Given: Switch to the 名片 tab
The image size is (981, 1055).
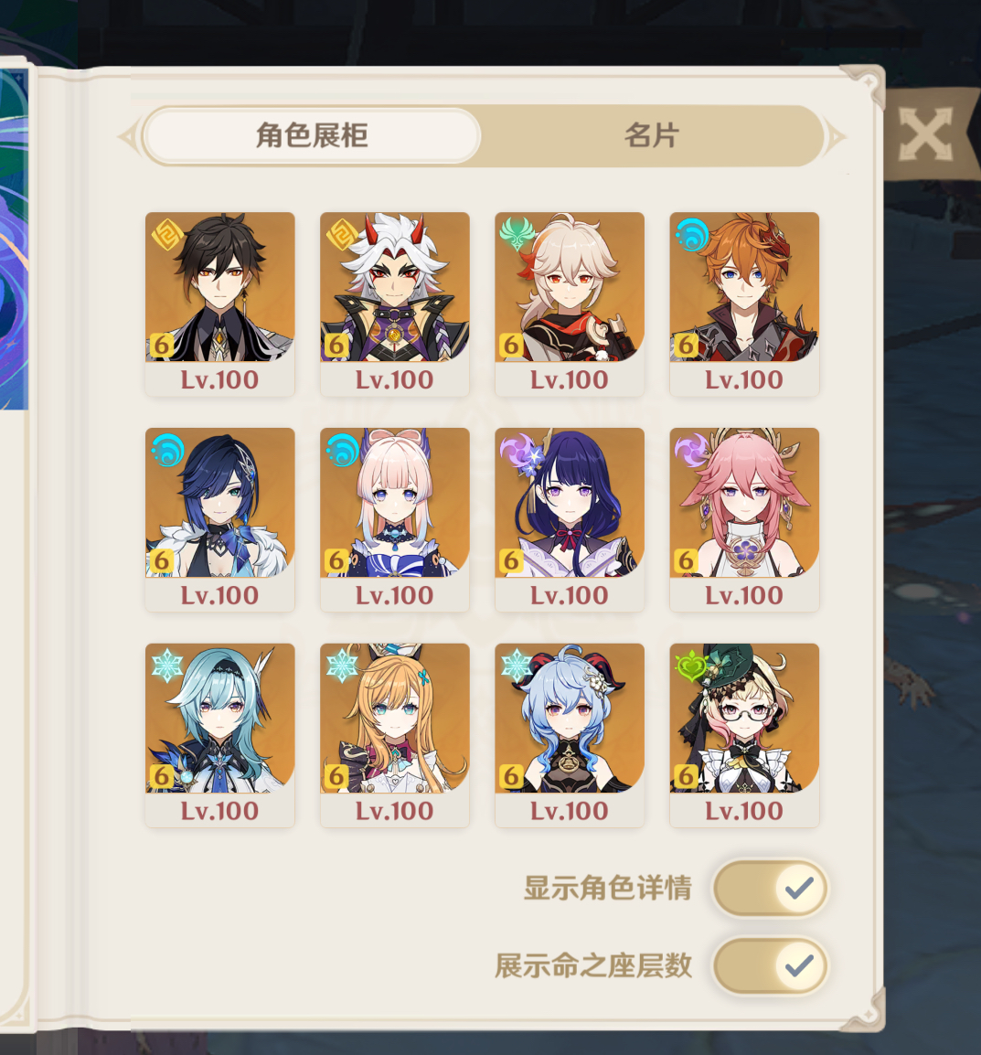Looking at the screenshot, I should (x=651, y=136).
